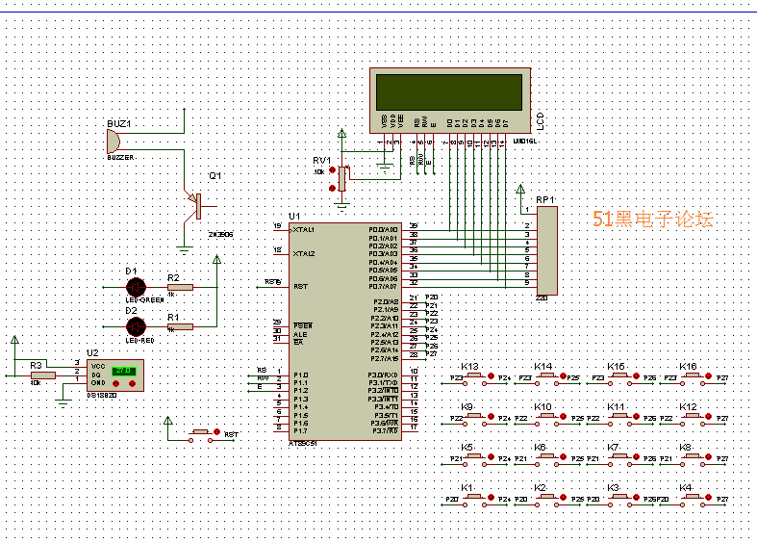This screenshot has width=757, height=543.
Task: Latch K9 using its red dot
Action: (x=491, y=417)
